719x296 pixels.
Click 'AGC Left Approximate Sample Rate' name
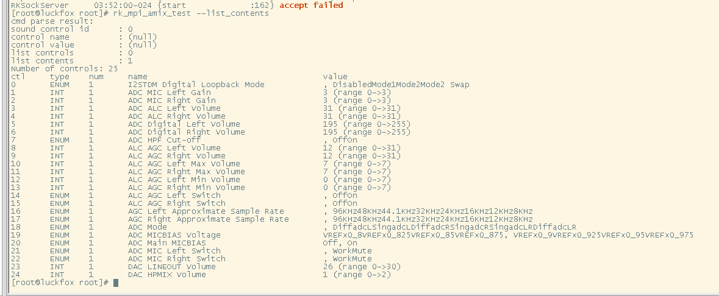click(x=206, y=211)
